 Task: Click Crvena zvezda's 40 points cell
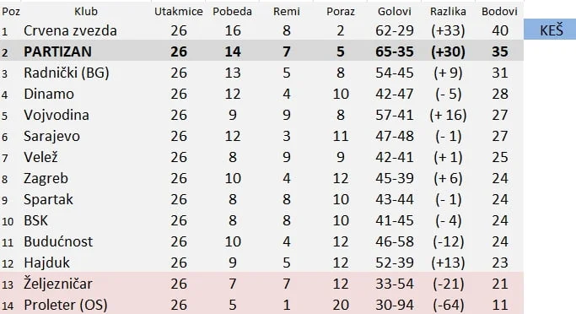click(x=500, y=30)
